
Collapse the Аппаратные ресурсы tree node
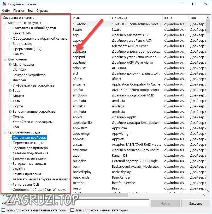tap(5, 23)
